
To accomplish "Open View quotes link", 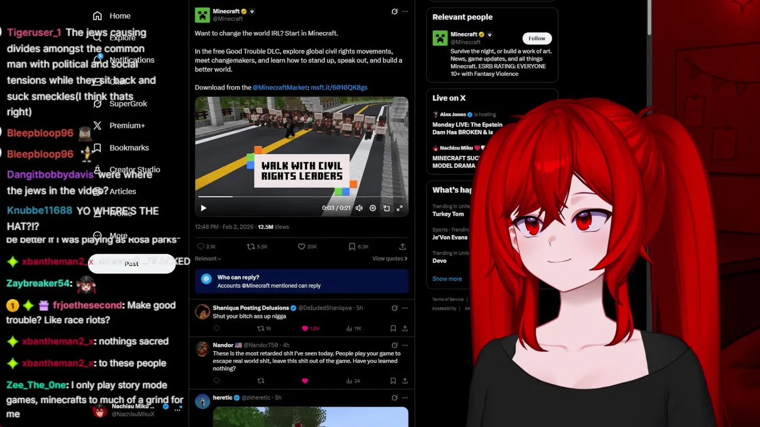I will click(x=389, y=259).
